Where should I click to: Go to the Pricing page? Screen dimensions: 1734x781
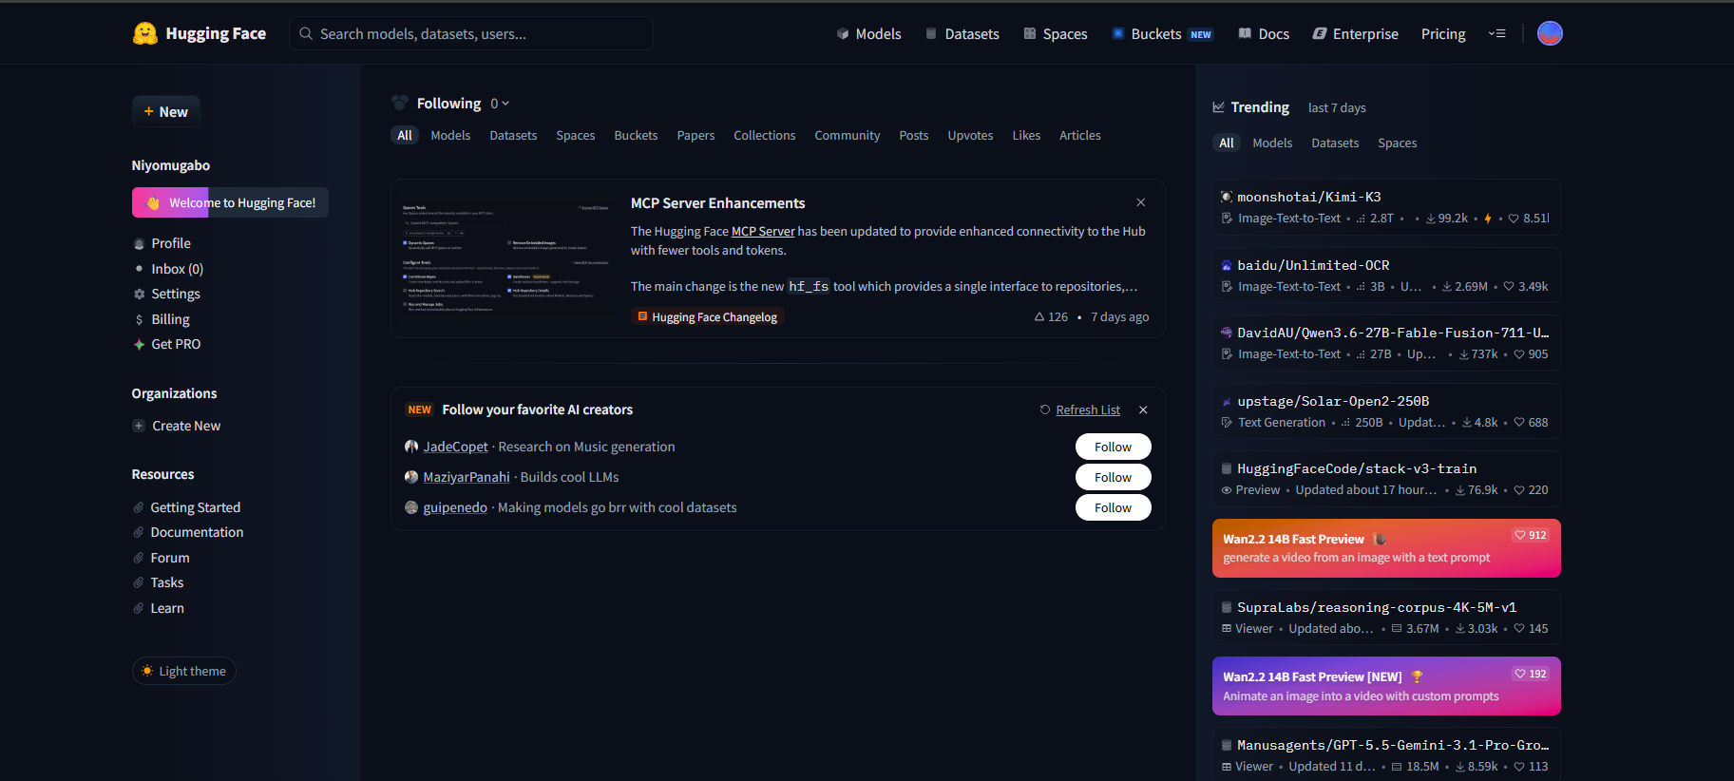1443,34
